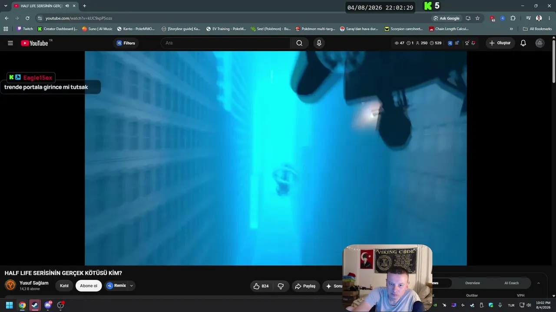Click the YouTube Ara search field

tap(226, 43)
